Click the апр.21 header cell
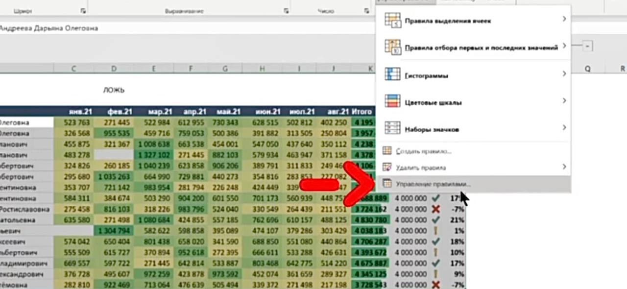Screen dimensions: 627x289 [x=191, y=112]
